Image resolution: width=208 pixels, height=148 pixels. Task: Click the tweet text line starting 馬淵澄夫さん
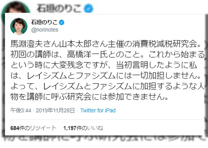point(106,44)
